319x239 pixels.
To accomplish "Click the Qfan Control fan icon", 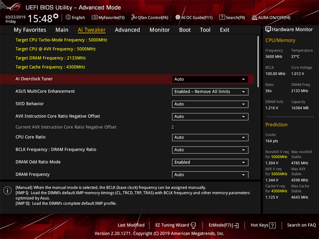I will pos(134,17).
